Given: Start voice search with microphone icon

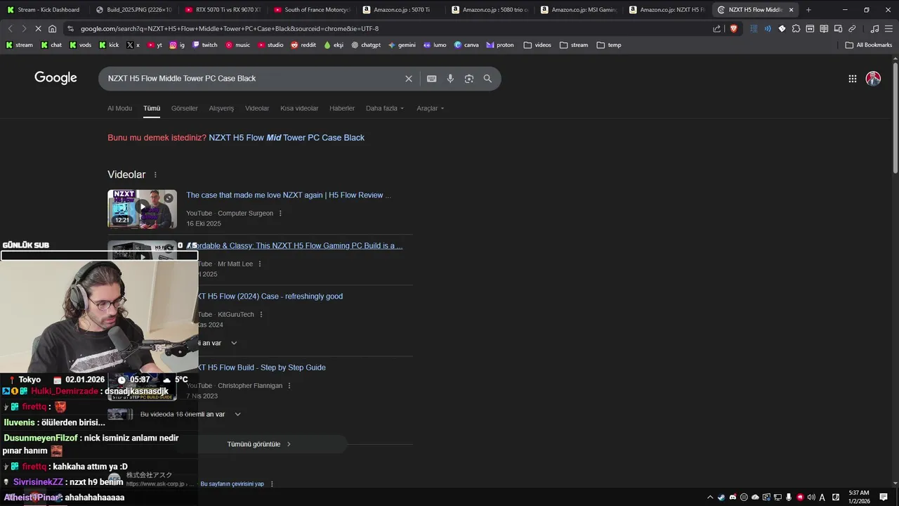Looking at the screenshot, I should (450, 79).
